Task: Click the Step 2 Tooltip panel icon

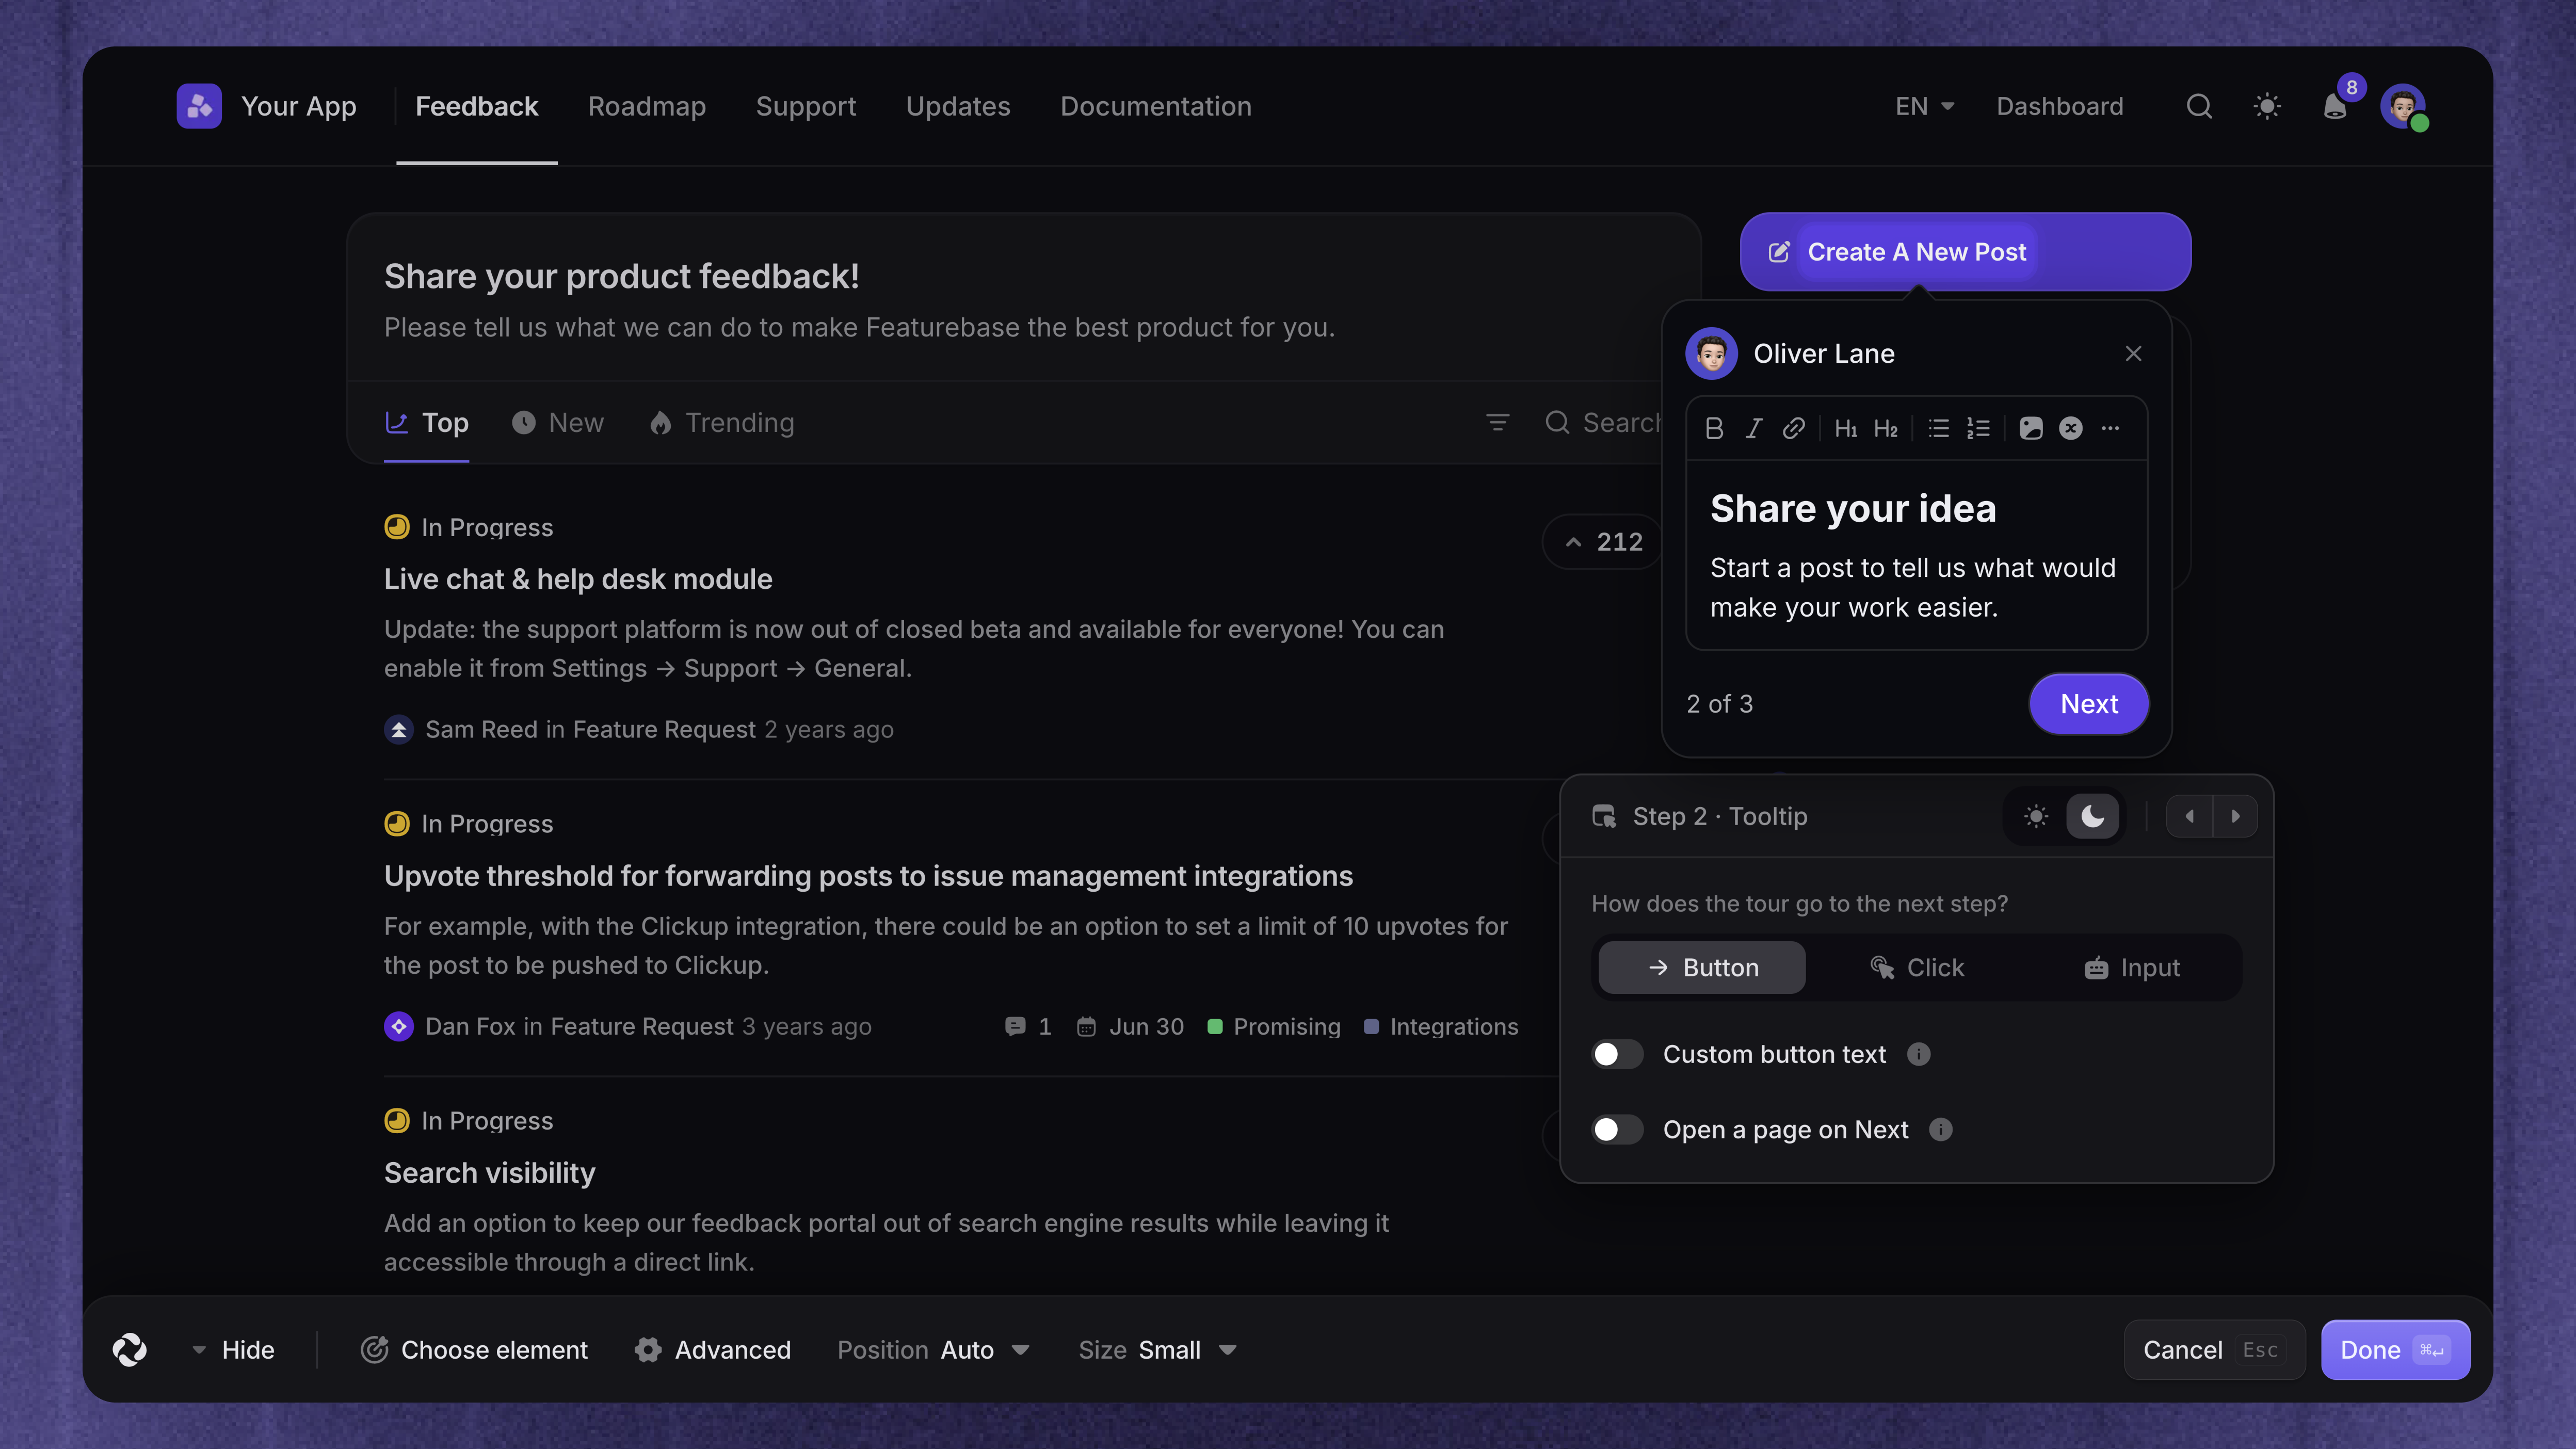Action: 1604,816
